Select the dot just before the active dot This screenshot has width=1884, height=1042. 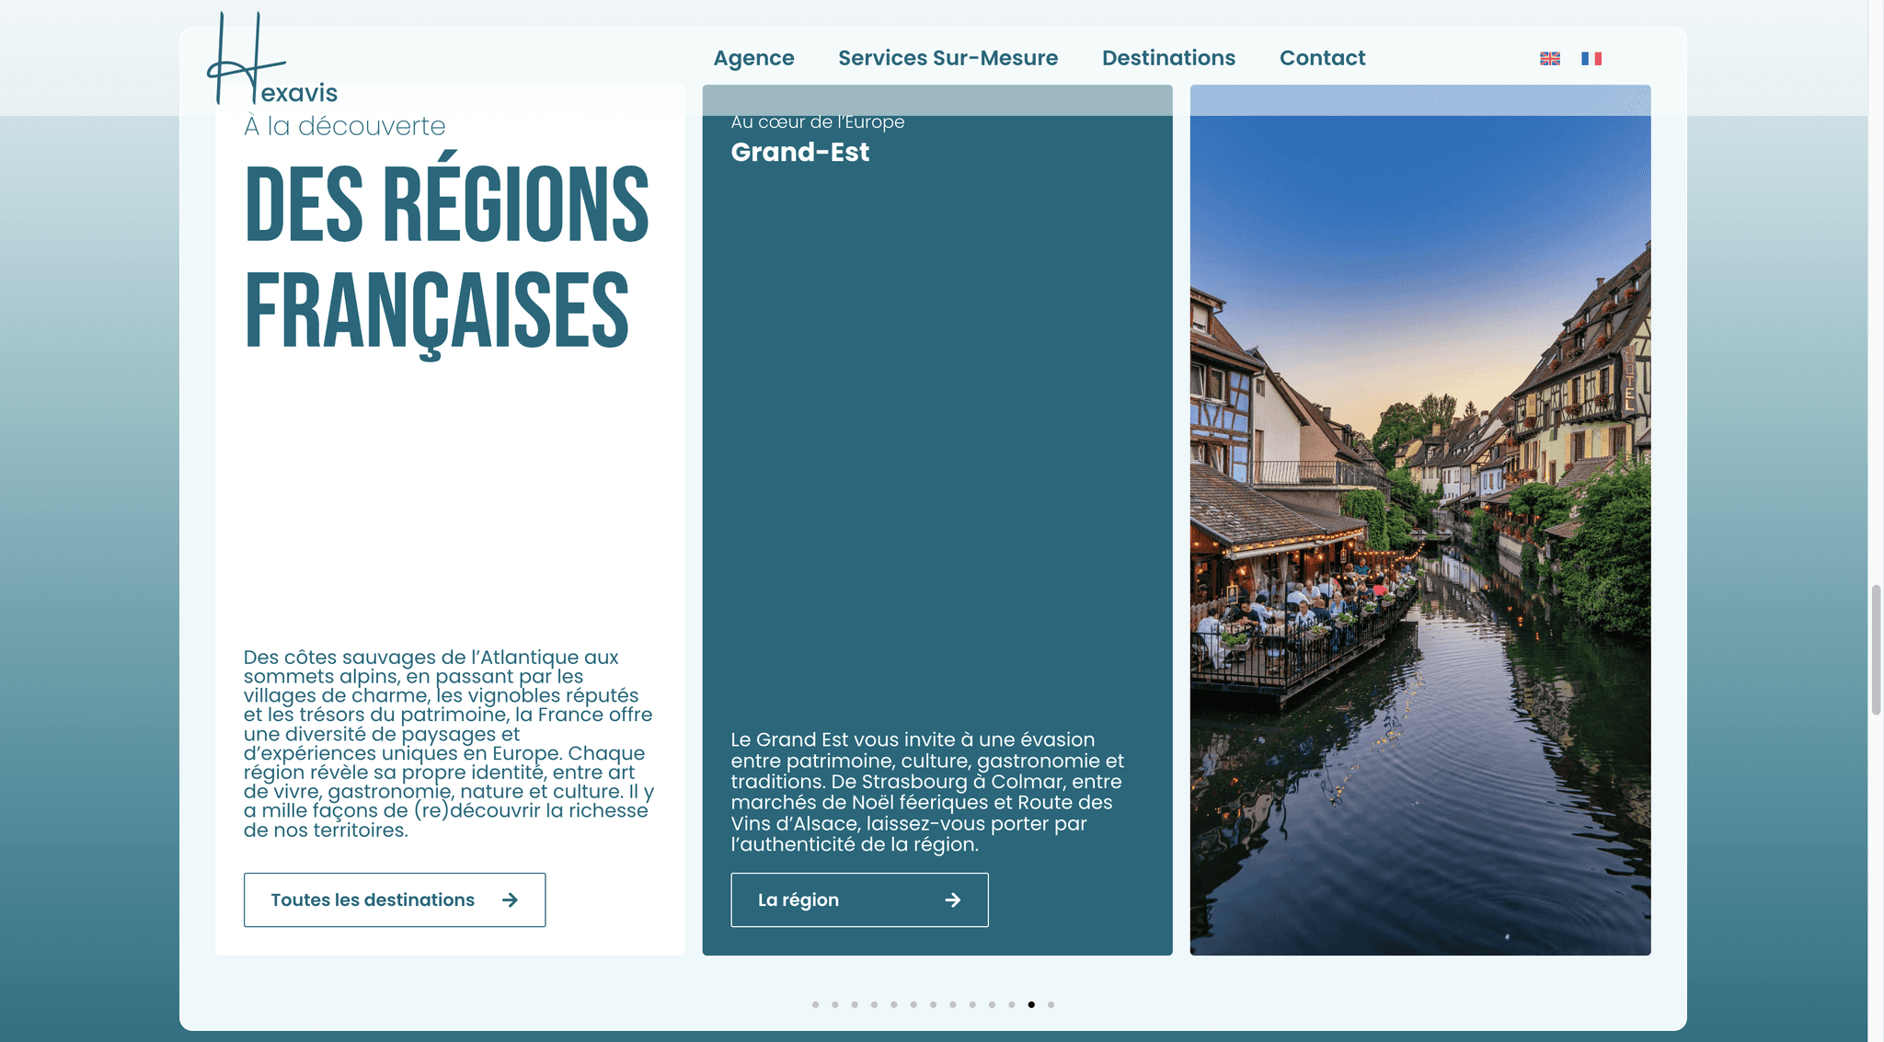pos(1012,1004)
